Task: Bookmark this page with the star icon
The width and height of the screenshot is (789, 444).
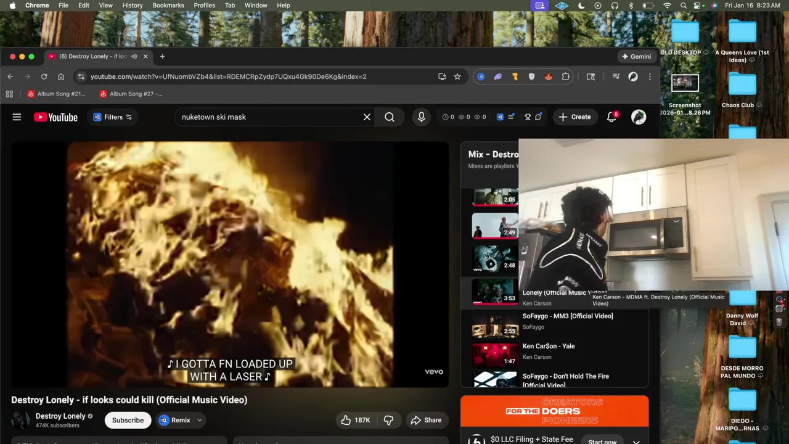Action: point(457,76)
